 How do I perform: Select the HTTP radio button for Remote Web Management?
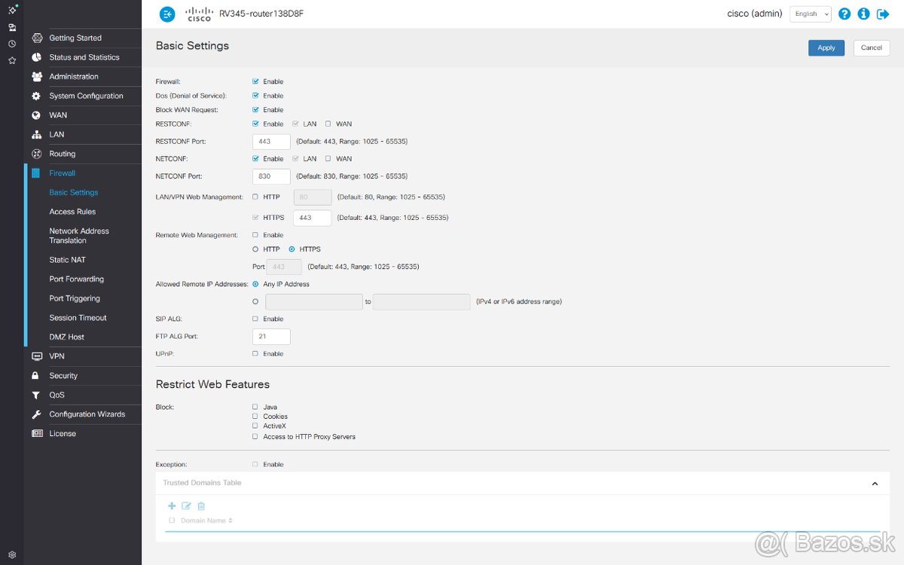coord(256,249)
